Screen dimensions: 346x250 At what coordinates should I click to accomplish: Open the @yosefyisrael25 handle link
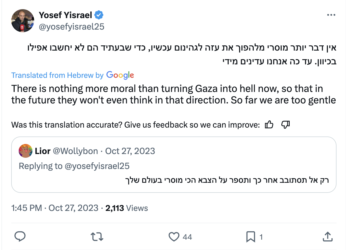[x=72, y=27]
